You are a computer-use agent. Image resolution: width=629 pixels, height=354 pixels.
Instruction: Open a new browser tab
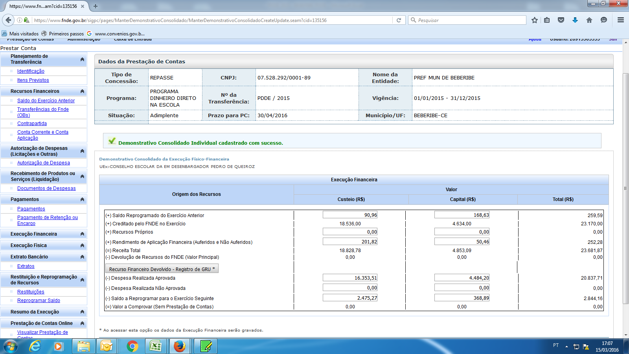pyautogui.click(x=96, y=6)
